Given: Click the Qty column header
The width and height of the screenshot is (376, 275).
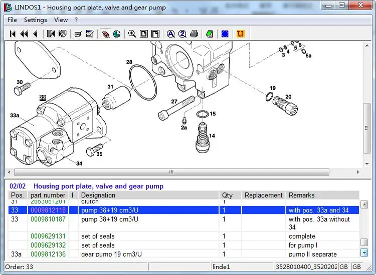Looking at the screenshot, I should pos(230,195).
